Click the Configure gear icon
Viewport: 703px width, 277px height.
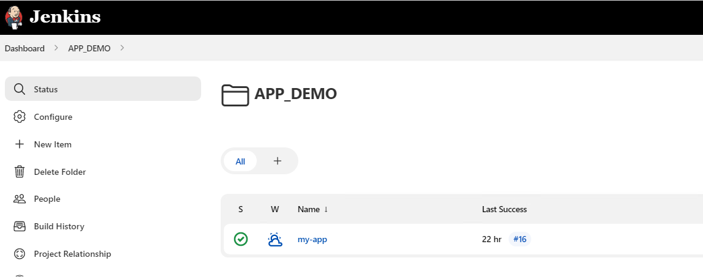pos(20,117)
